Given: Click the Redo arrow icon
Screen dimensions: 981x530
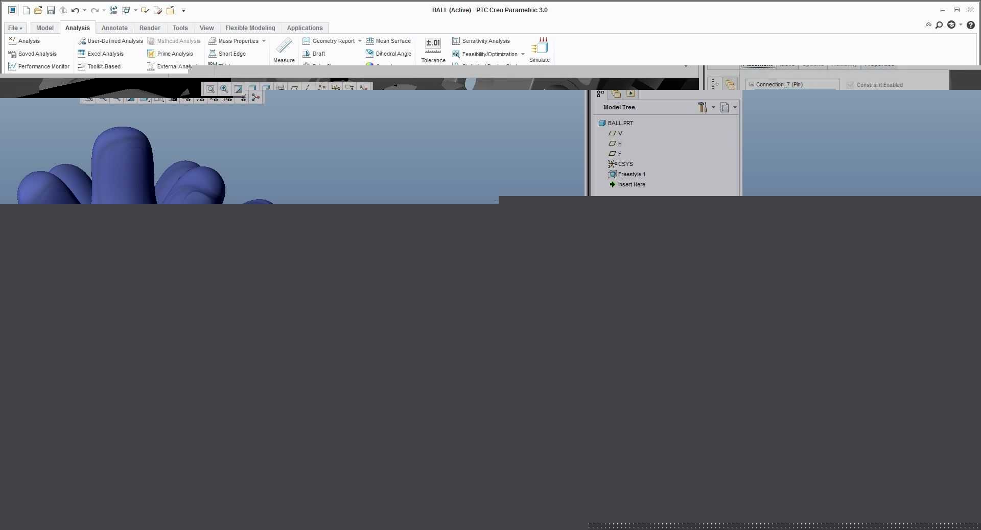Looking at the screenshot, I should click(x=95, y=10).
